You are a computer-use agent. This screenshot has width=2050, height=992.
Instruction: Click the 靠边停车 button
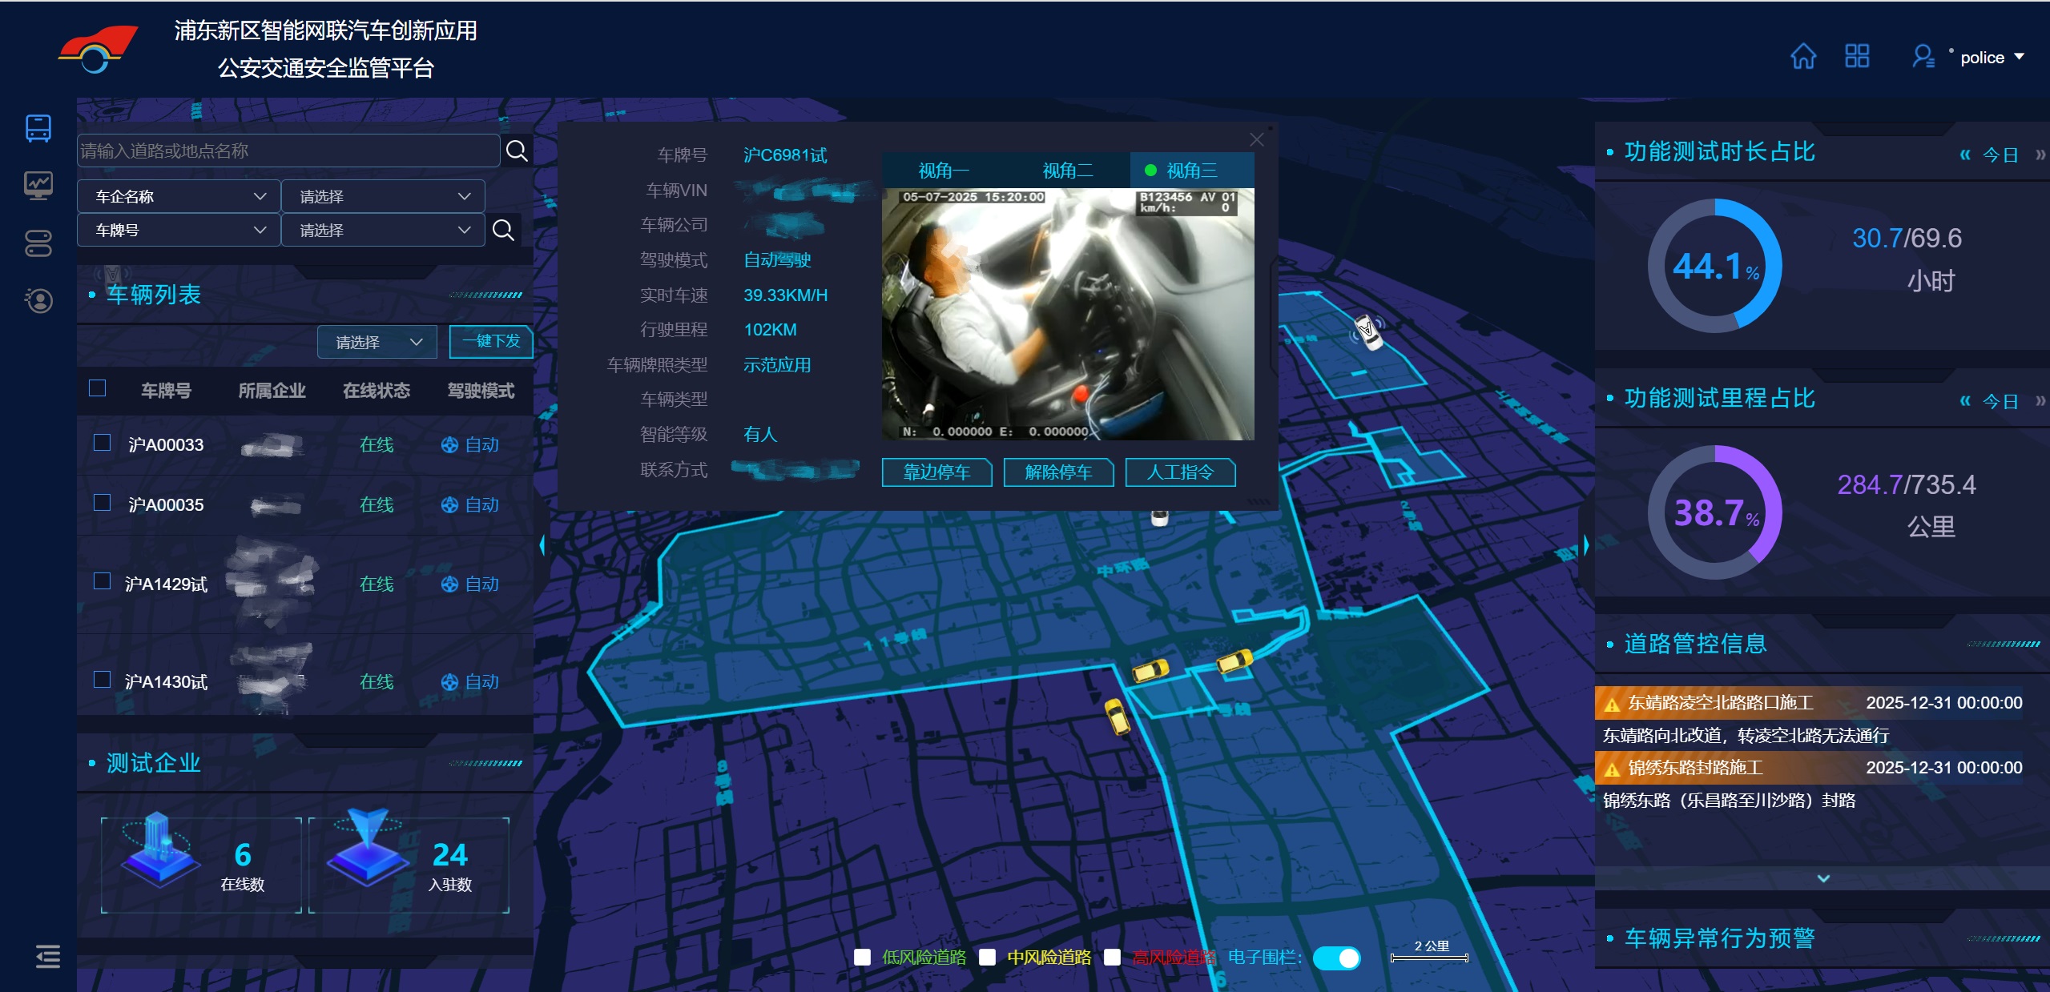pyautogui.click(x=936, y=472)
